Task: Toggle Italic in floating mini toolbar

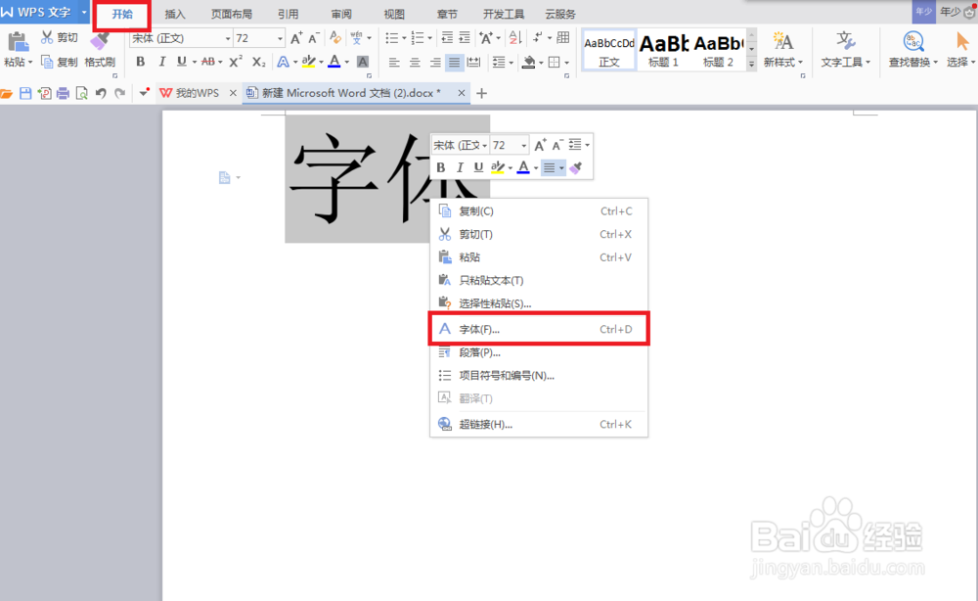Action: tap(460, 167)
